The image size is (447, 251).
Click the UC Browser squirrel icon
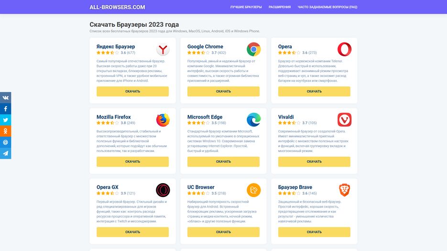click(x=253, y=190)
